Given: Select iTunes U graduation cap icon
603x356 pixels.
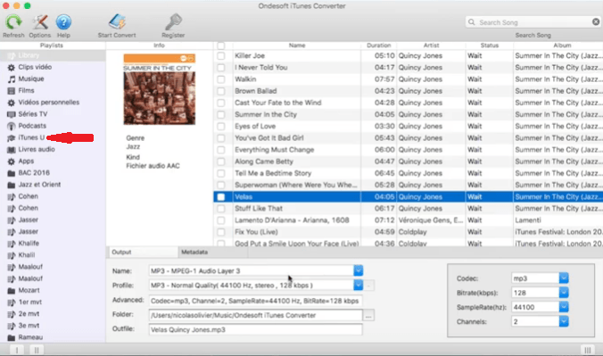Looking at the screenshot, I should [x=12, y=137].
